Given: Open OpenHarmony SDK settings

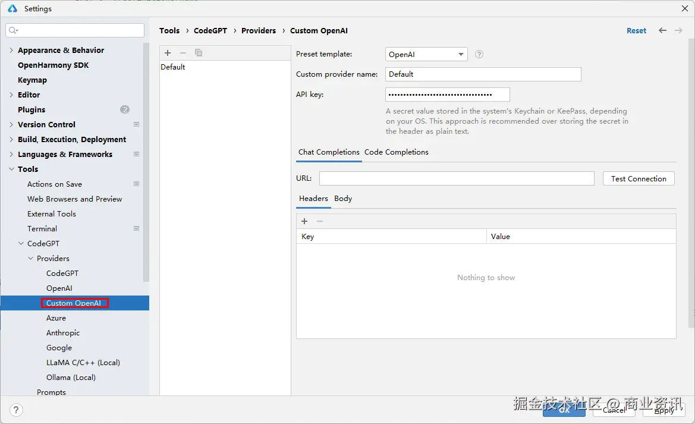Looking at the screenshot, I should coord(53,65).
